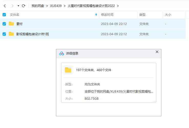Image resolution: width=189 pixels, height=128 pixels.
Task: Click text 197个文件夹、460个文件
Action: [x=94, y=70]
